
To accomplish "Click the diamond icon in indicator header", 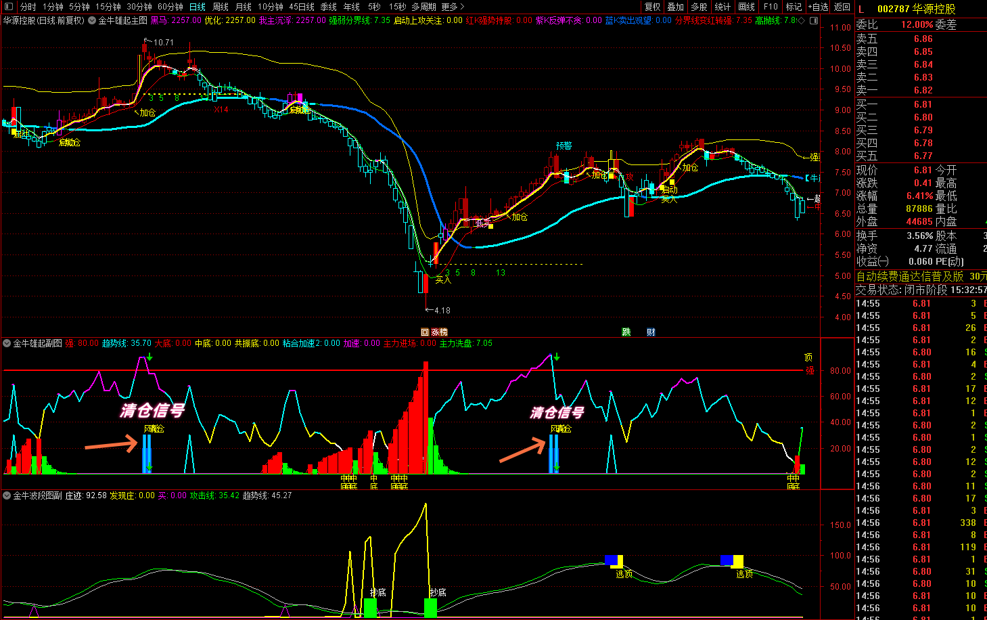I will coord(802,20).
